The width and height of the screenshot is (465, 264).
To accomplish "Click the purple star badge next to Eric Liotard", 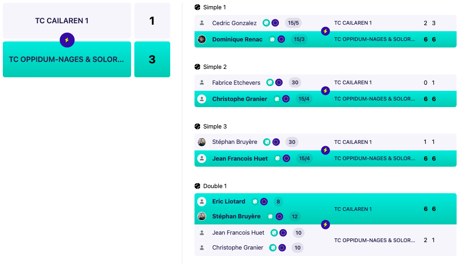I will tap(264, 202).
